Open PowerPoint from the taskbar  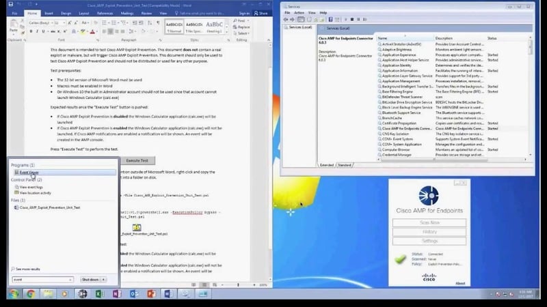151,294
